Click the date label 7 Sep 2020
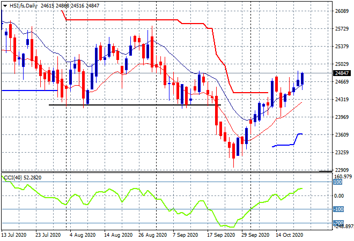Screen dimensions: 354x241 pyautogui.click(x=186, y=235)
